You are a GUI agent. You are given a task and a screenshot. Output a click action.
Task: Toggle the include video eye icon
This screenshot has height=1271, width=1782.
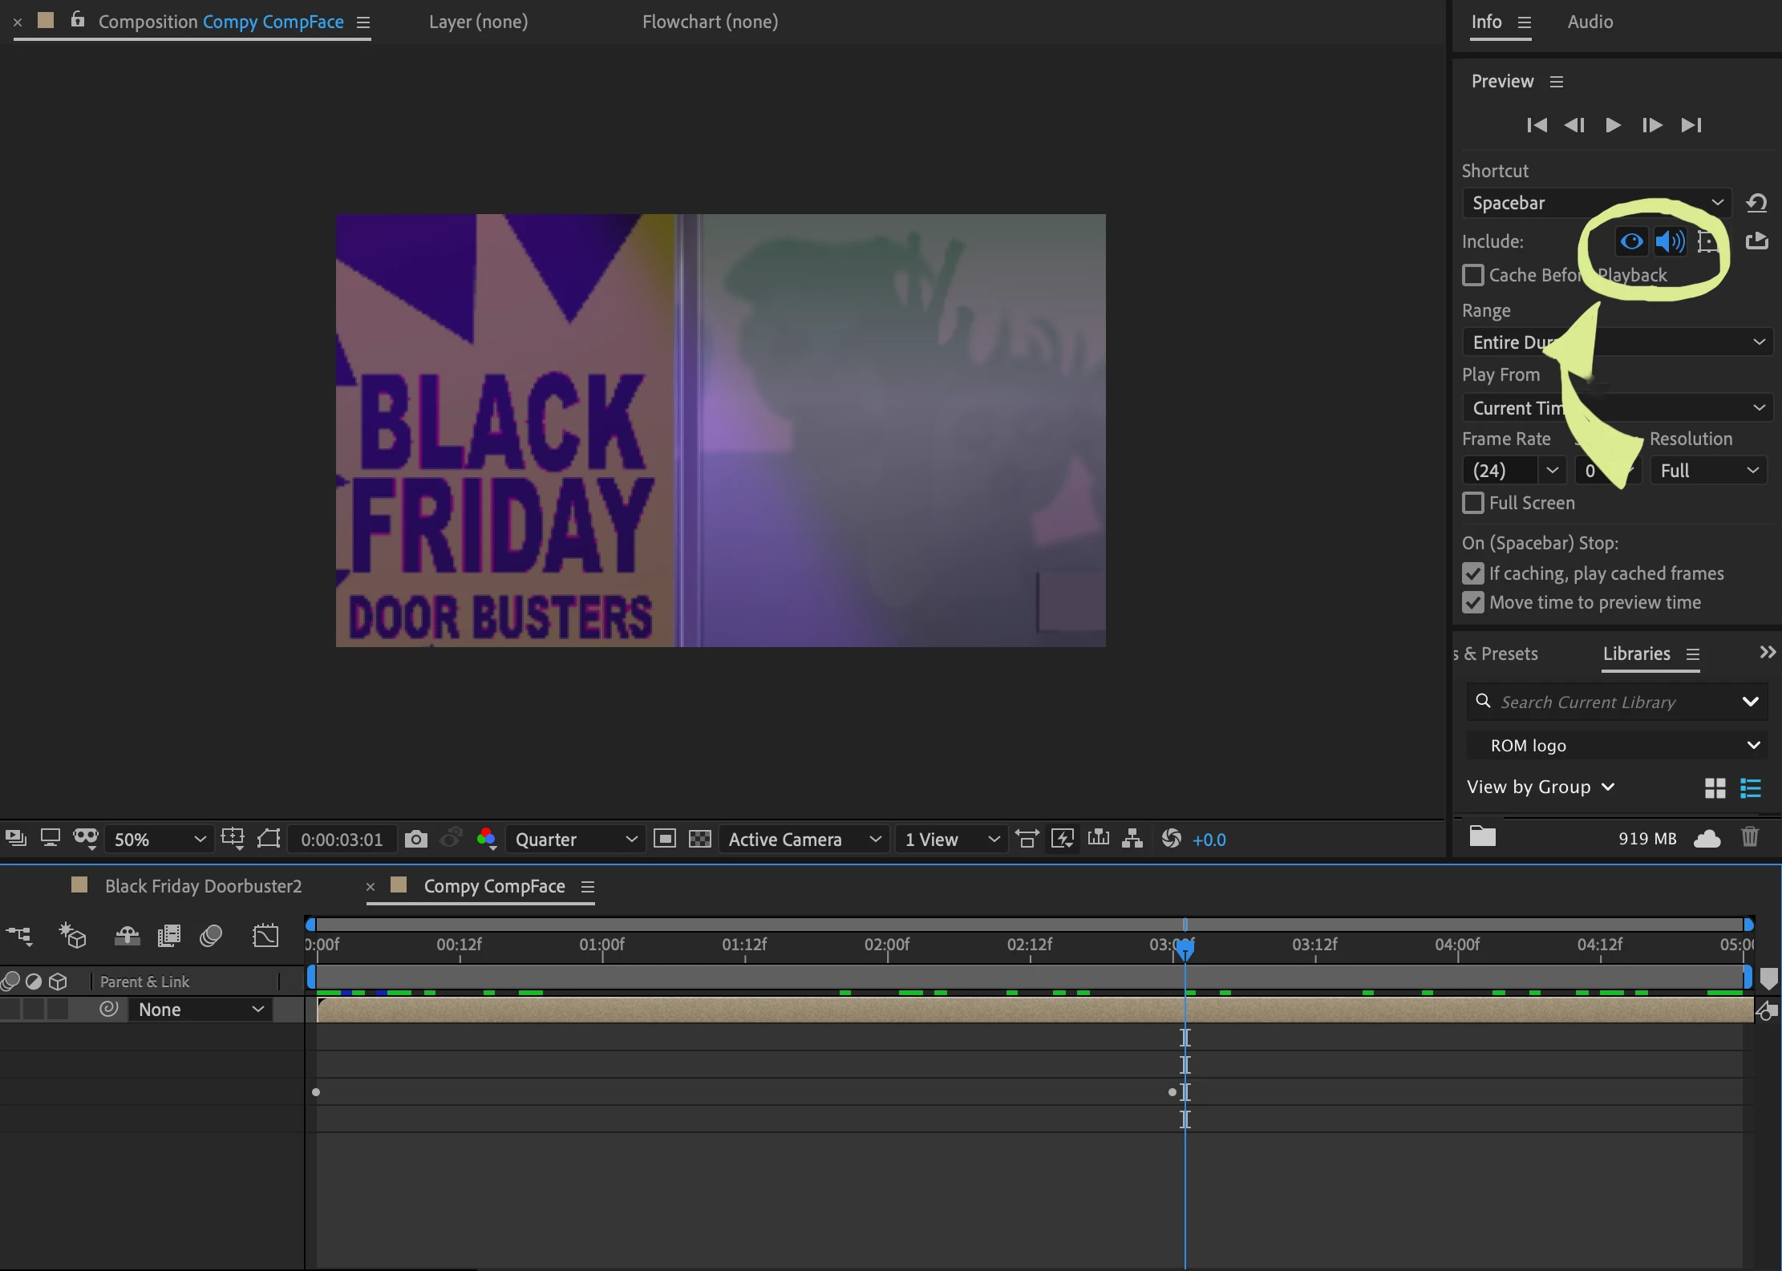click(x=1630, y=241)
